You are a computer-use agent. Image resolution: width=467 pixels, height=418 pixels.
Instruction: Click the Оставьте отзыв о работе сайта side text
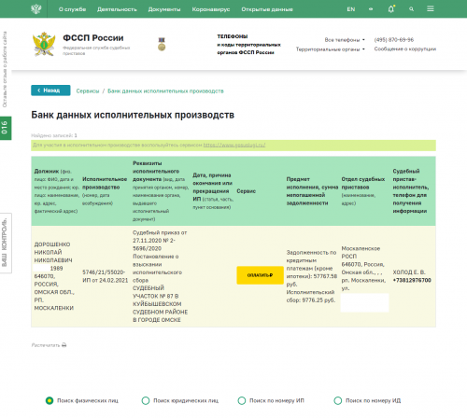[x=5, y=69]
